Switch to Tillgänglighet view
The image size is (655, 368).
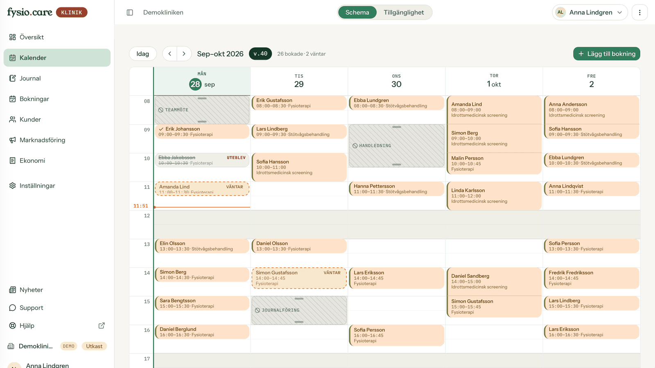click(x=404, y=12)
